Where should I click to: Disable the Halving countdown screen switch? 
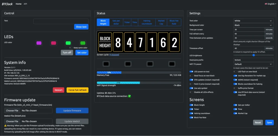191,113
